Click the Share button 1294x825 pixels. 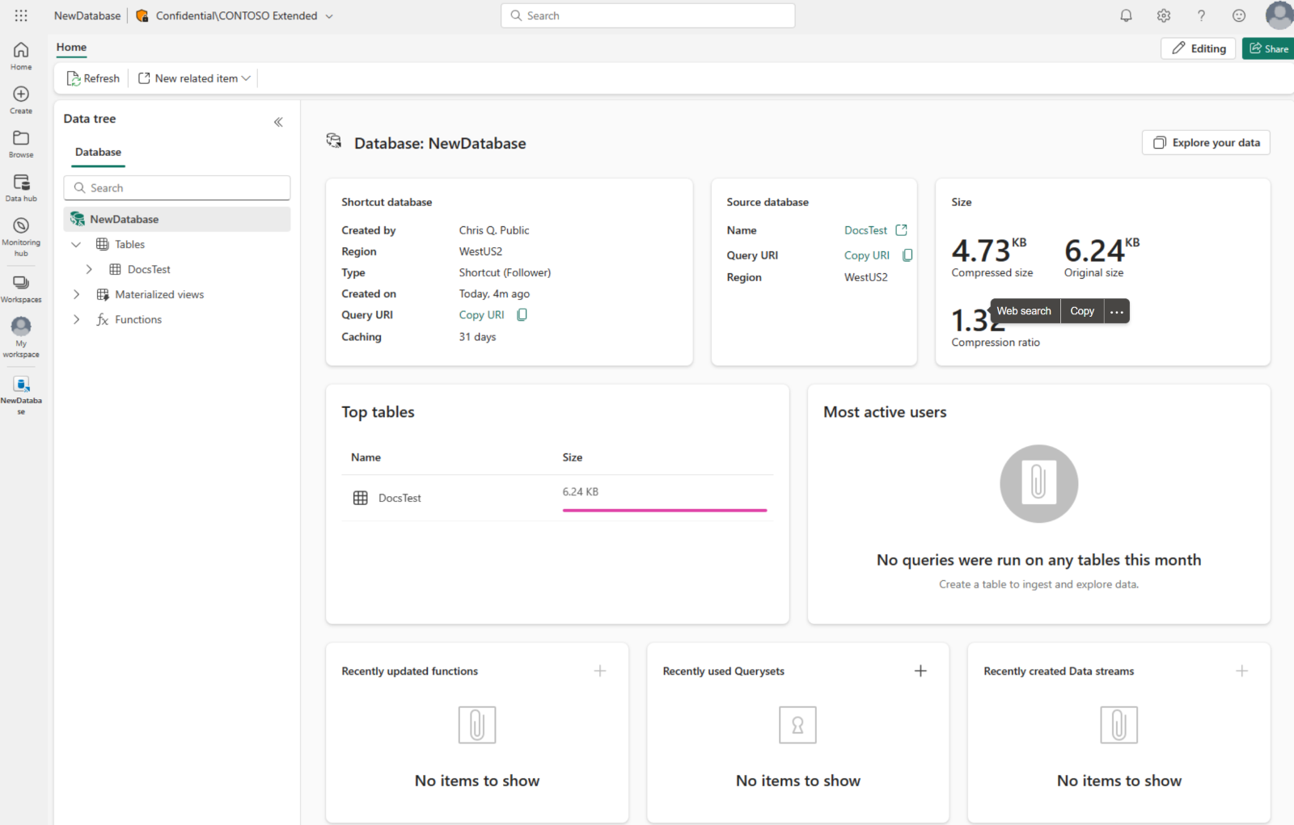pyautogui.click(x=1268, y=48)
